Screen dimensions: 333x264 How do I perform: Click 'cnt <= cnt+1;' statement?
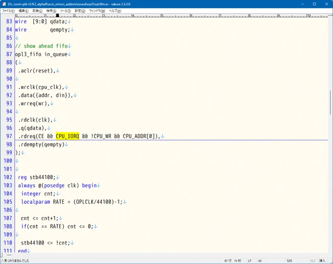point(40,218)
